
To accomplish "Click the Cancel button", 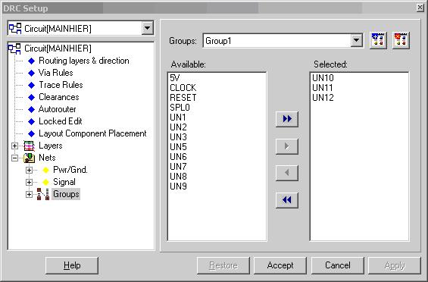I will pos(338,265).
